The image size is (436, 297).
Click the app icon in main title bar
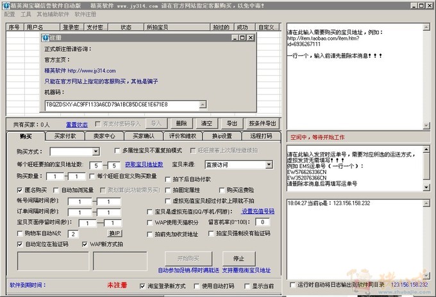click(x=6, y=6)
